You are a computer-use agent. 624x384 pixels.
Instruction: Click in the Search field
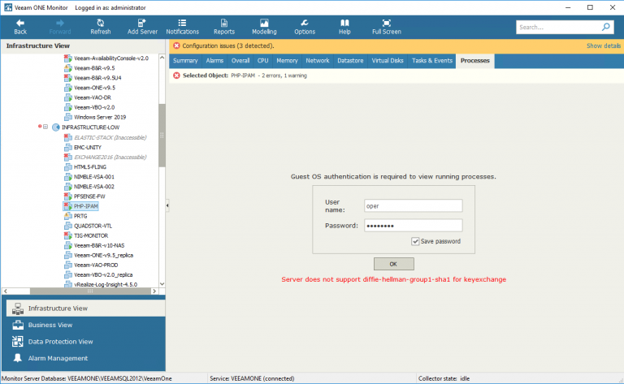(x=558, y=27)
